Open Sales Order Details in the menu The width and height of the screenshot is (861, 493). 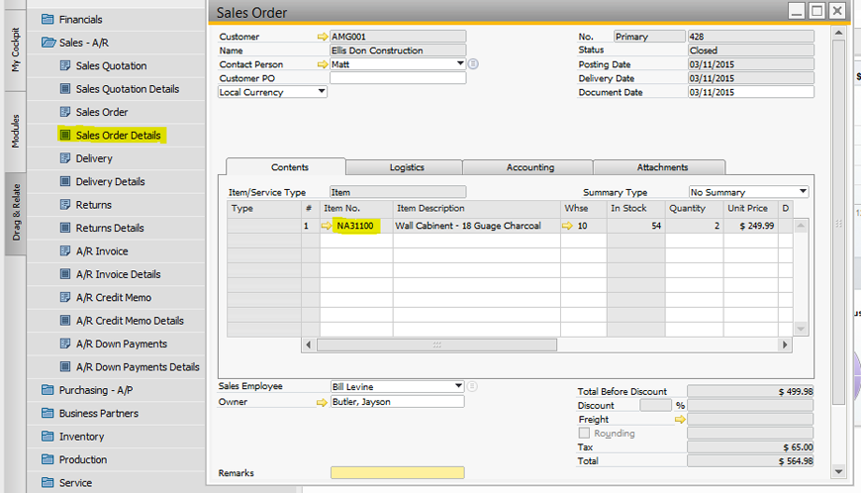(x=118, y=135)
